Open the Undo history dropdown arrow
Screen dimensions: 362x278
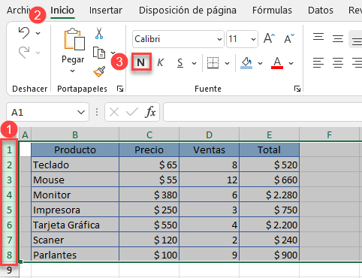point(38,33)
